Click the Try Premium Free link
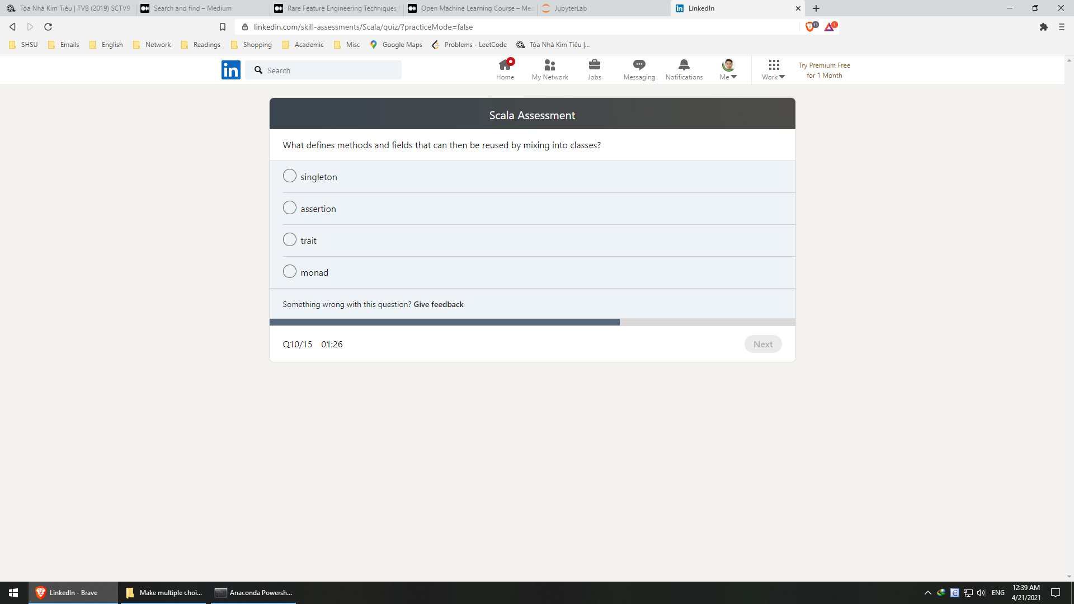Image resolution: width=1074 pixels, height=604 pixels. (824, 70)
